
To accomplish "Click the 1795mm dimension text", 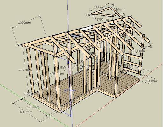I will tap(103, 20).
